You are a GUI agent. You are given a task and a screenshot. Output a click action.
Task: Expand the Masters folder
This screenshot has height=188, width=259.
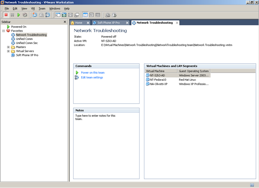coord(8,47)
